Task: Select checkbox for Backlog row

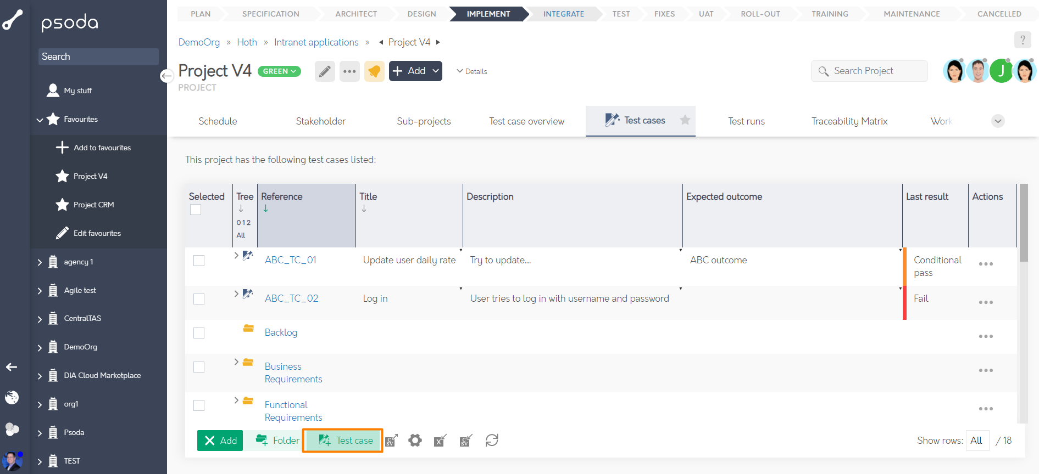Action: [199, 333]
